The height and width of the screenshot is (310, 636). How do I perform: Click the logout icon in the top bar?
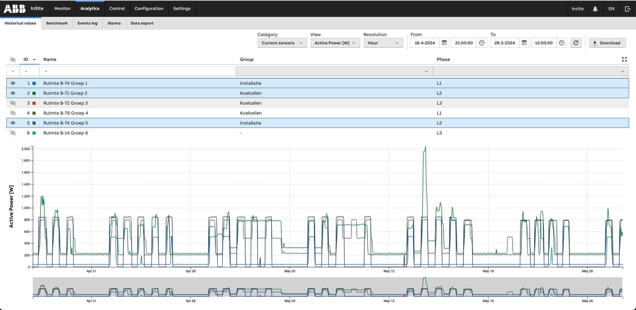point(627,9)
